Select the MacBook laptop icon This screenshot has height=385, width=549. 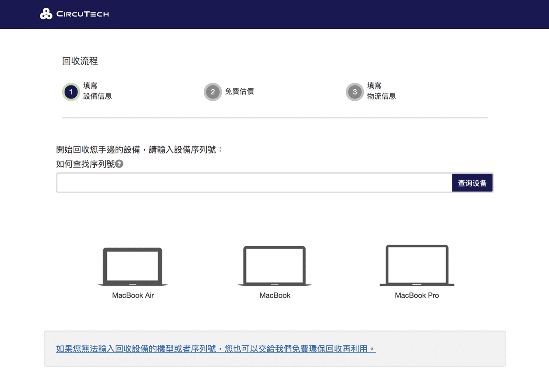[274, 266]
